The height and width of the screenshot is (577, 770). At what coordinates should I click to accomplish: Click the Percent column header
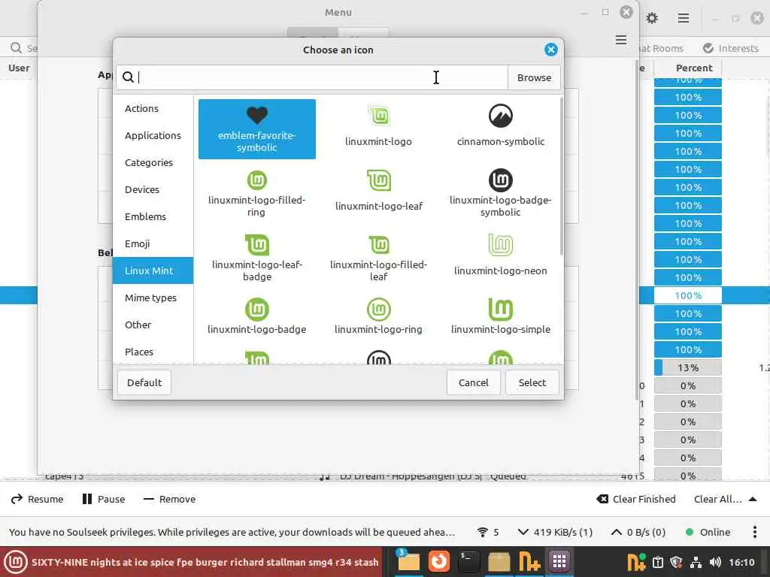point(693,68)
